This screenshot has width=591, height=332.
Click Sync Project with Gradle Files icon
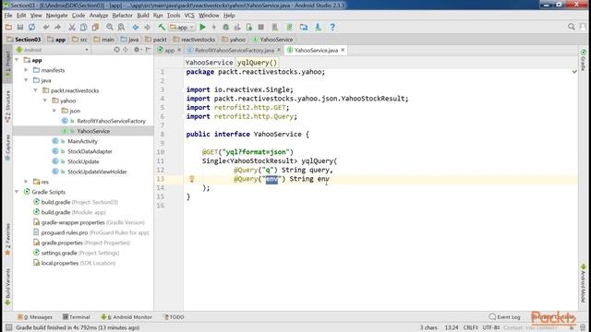point(289,27)
